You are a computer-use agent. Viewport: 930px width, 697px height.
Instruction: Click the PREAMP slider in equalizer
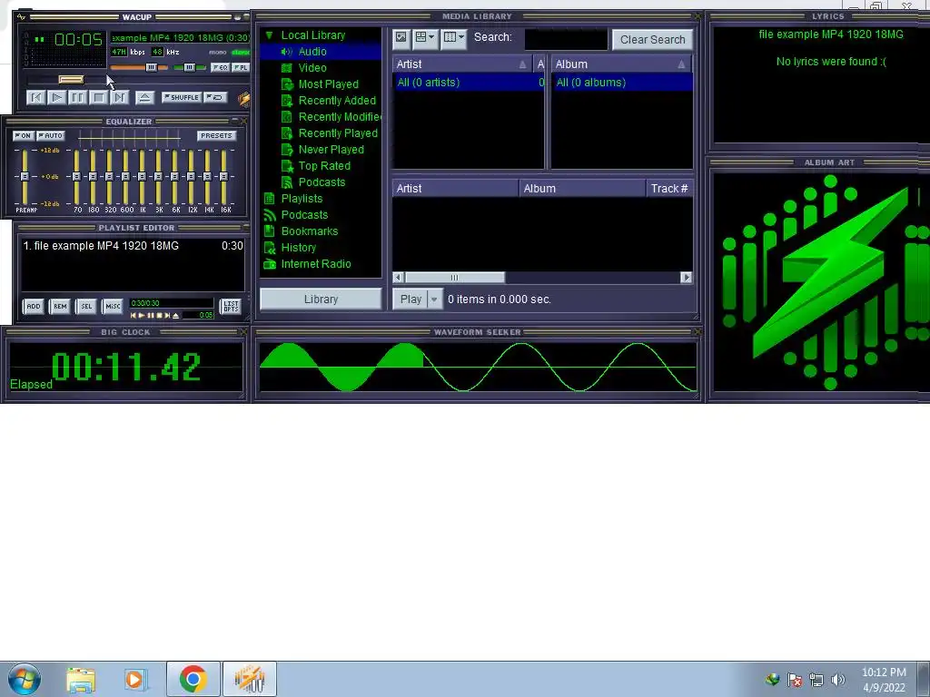coord(25,177)
